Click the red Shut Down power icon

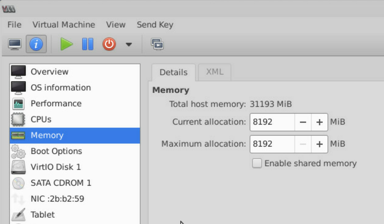[109, 44]
